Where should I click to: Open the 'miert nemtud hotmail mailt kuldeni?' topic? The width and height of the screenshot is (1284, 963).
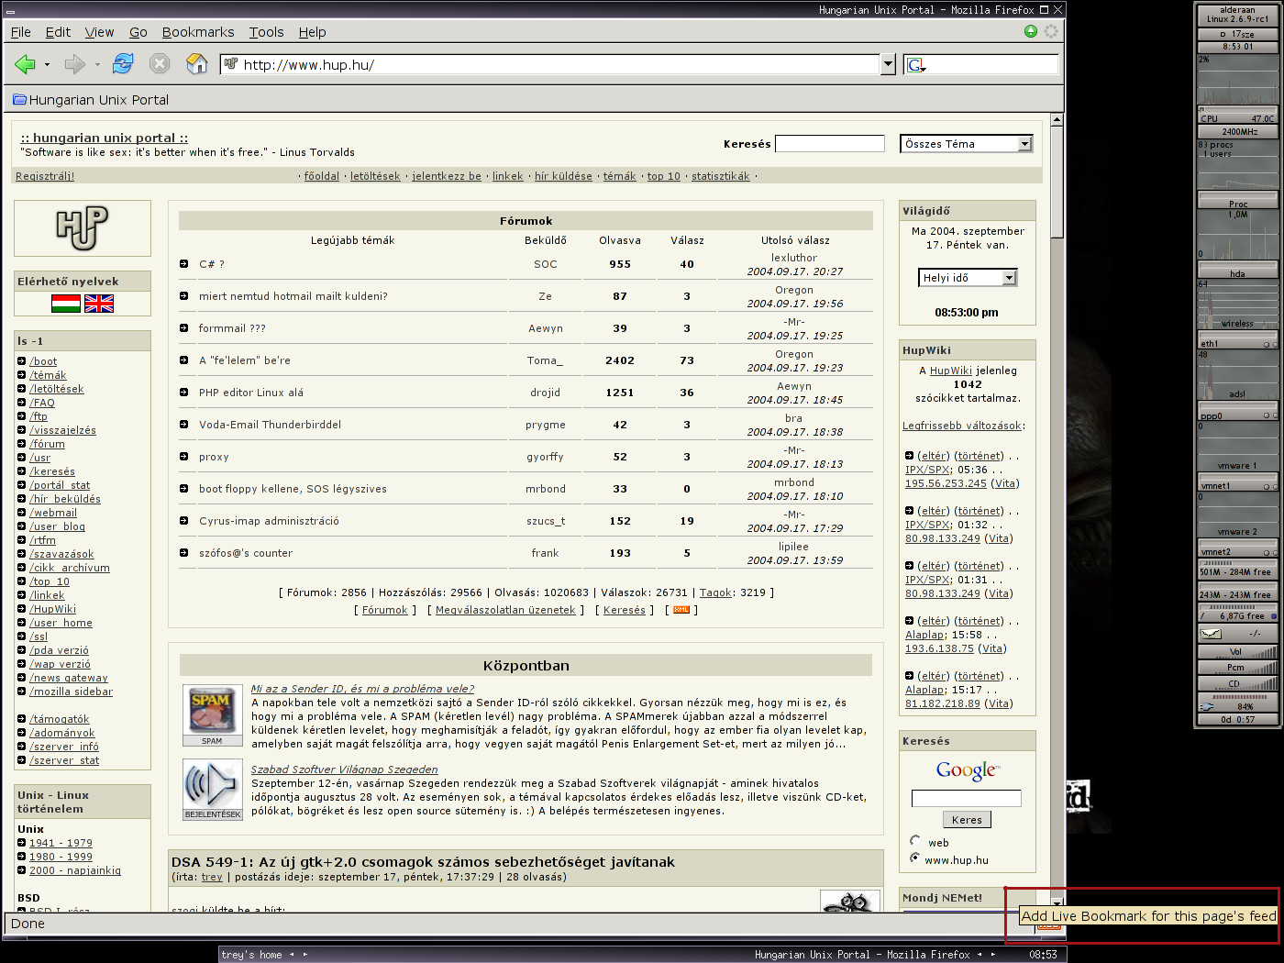293,296
